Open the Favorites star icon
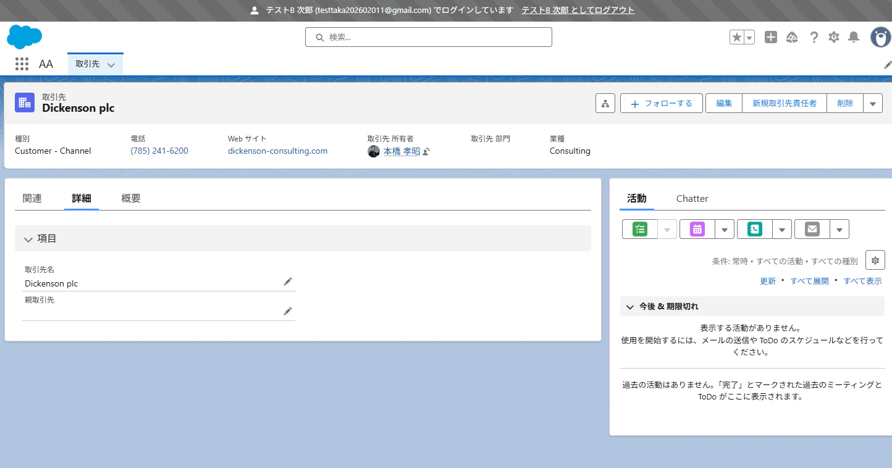892x468 pixels. [x=737, y=37]
